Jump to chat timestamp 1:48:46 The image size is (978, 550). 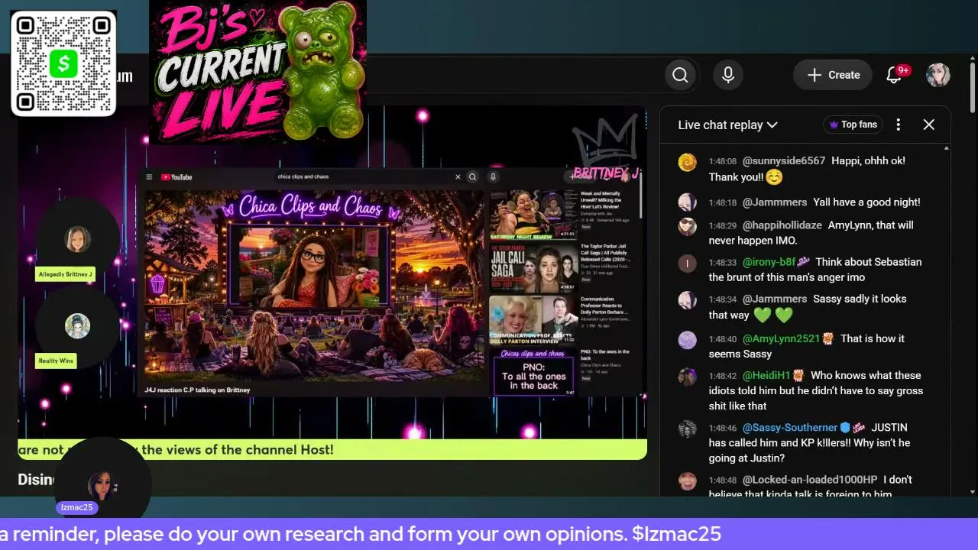coord(722,428)
